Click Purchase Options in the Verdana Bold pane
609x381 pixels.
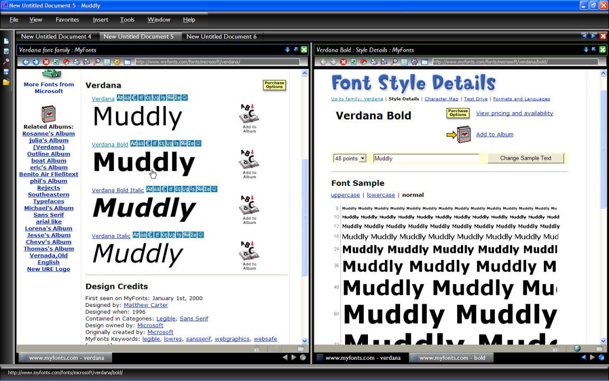[458, 113]
